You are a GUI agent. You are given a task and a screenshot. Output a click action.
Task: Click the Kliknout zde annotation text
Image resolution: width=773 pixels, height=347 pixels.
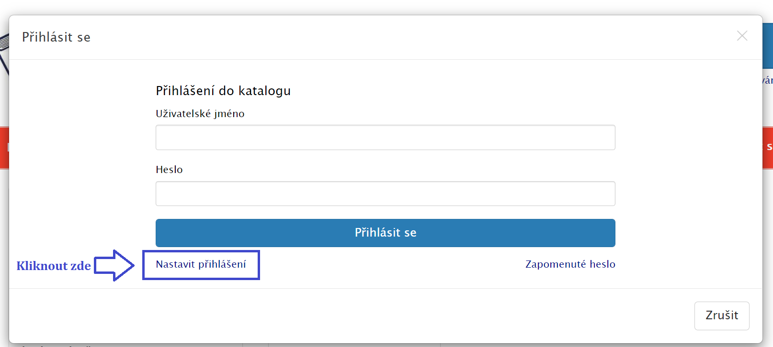pos(54,266)
